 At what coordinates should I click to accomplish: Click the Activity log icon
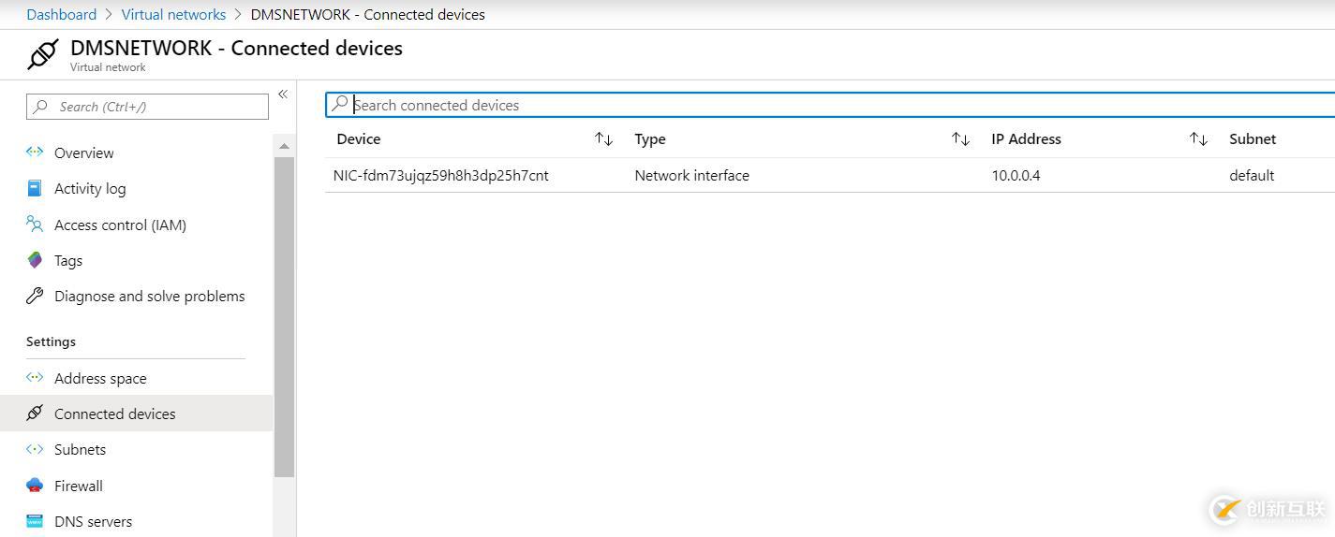click(x=35, y=188)
